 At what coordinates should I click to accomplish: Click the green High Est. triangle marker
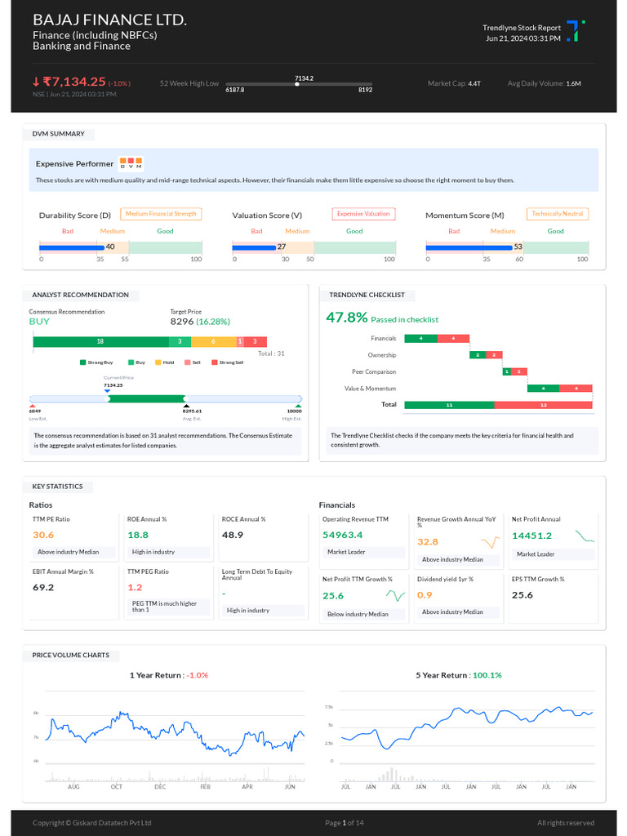[298, 406]
